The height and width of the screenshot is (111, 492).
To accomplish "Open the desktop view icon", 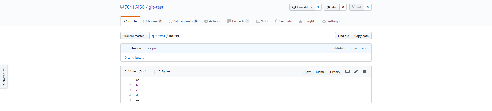I will click(x=347, y=72).
